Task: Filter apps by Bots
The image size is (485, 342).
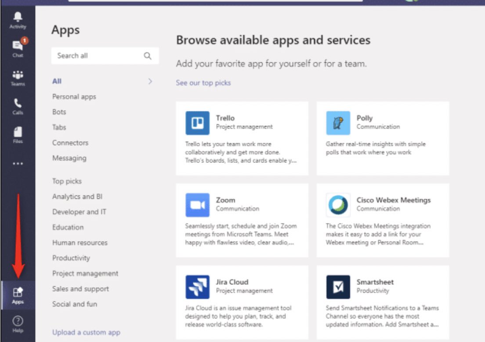Action: click(59, 112)
